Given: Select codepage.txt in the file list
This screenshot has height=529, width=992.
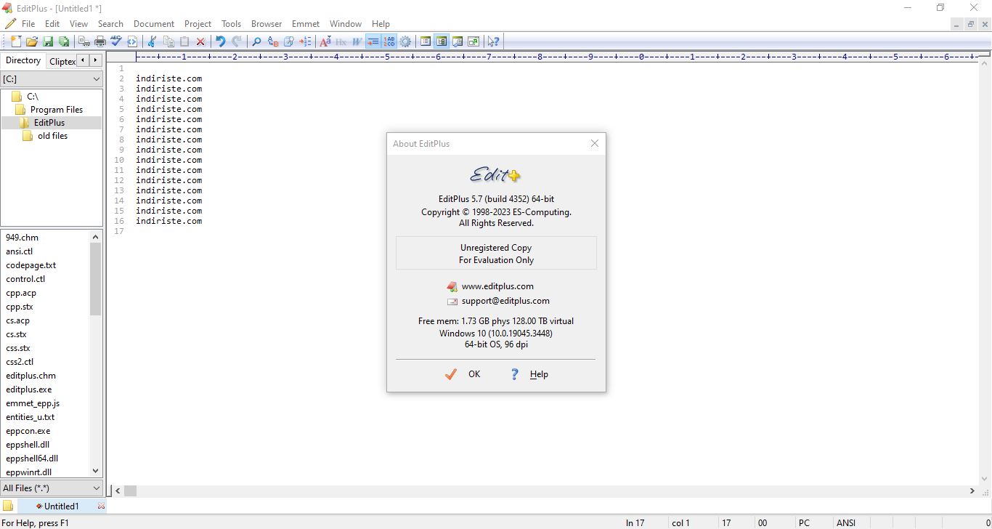Looking at the screenshot, I should click(31, 265).
